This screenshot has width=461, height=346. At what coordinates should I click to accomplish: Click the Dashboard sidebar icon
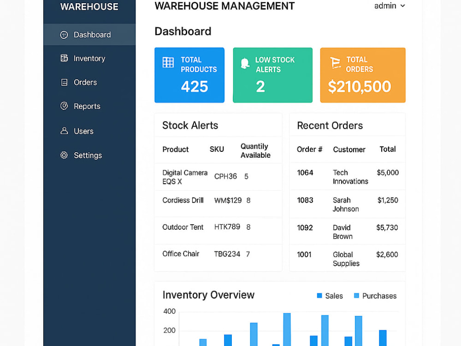click(64, 35)
